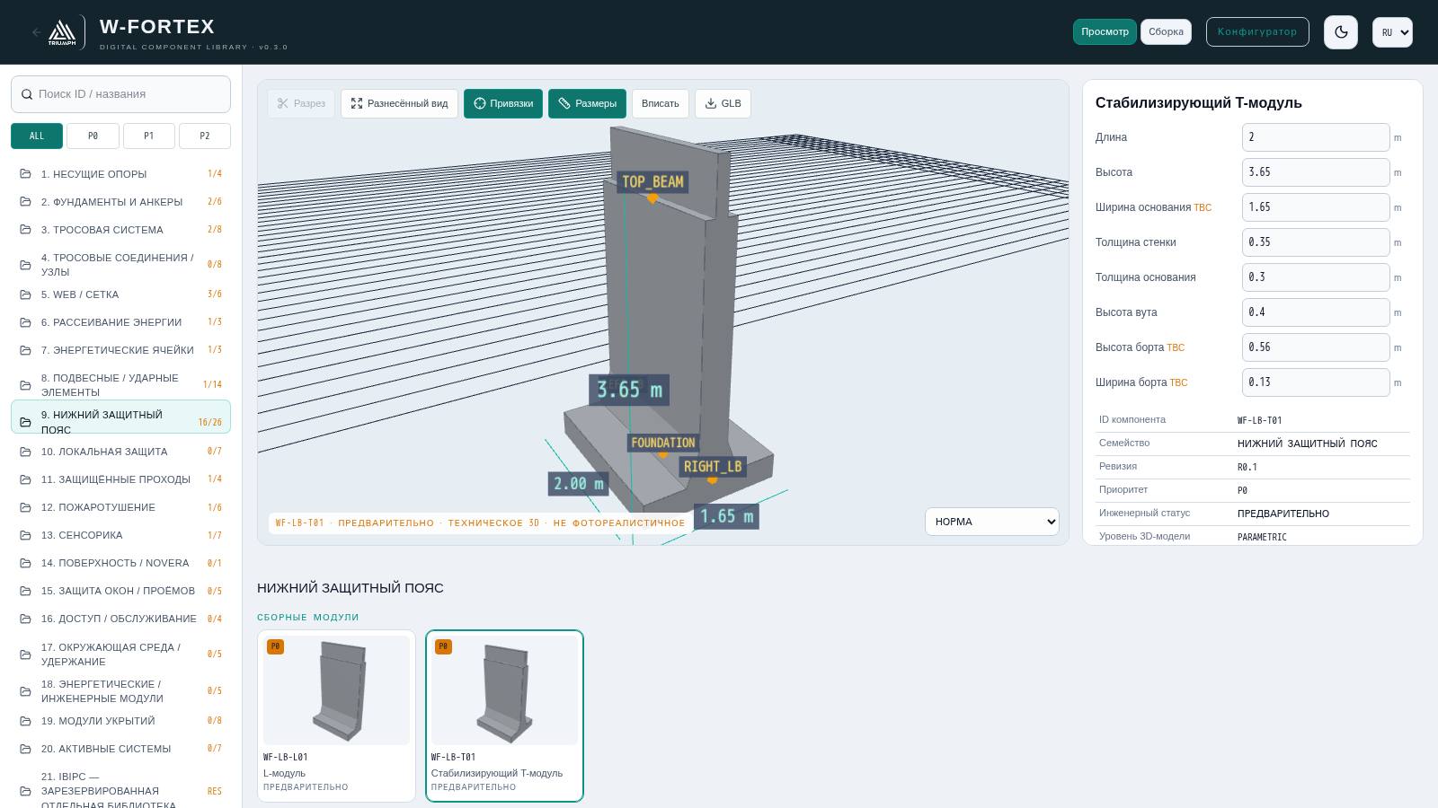Toggle dark mode with the moon icon
Screen dimensions: 1438x808
coord(1341,32)
